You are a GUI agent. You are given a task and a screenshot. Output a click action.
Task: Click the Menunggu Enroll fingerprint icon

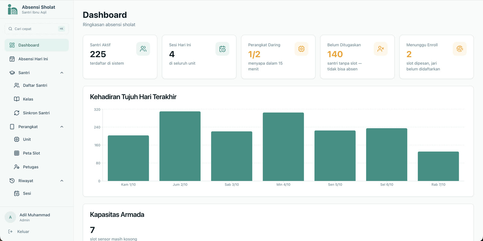click(x=459, y=49)
